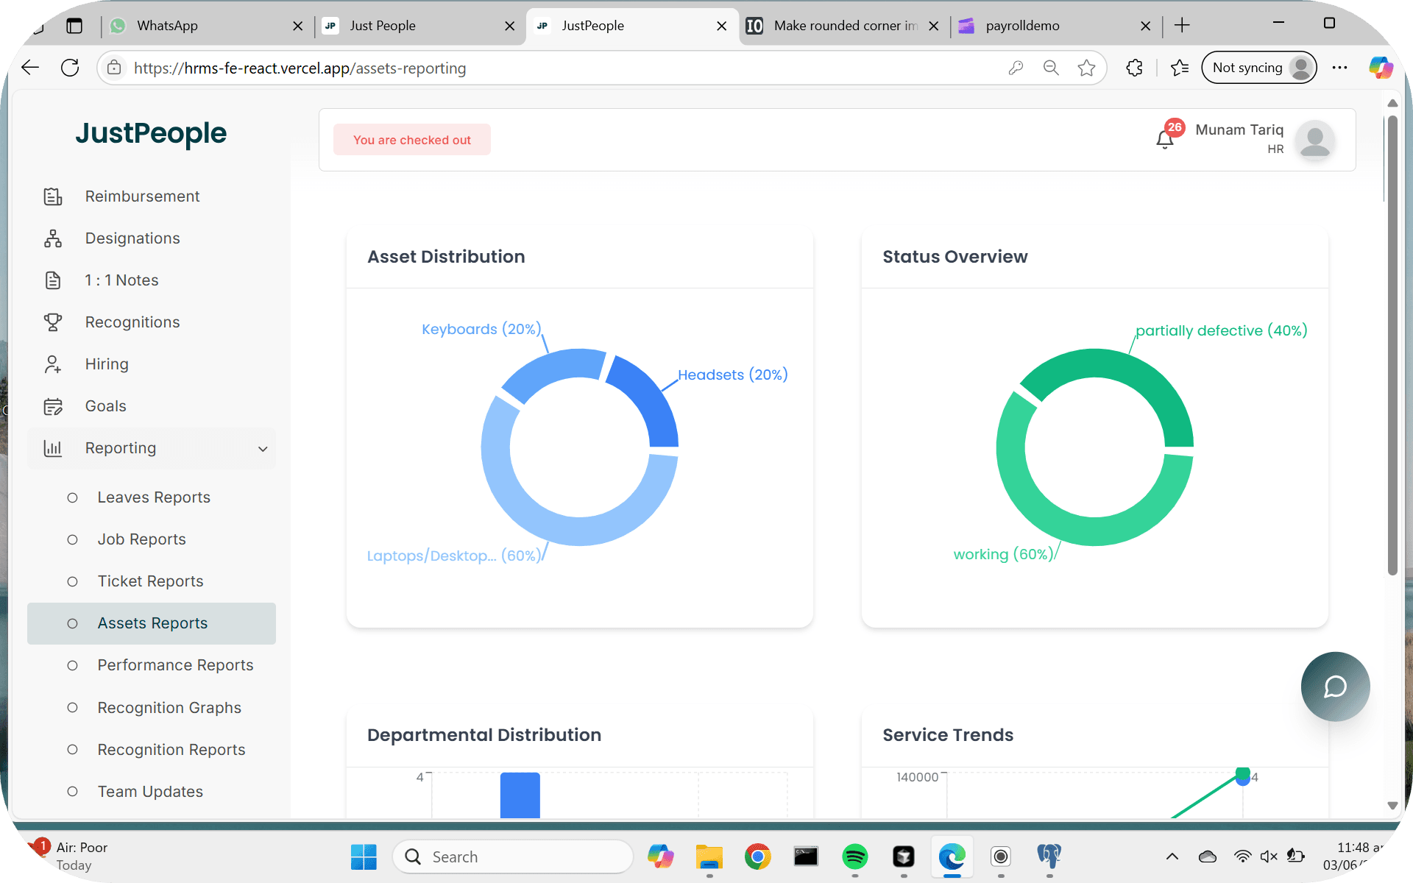Image resolution: width=1413 pixels, height=883 pixels.
Task: Open browser Settings and more menu
Action: pyautogui.click(x=1339, y=68)
